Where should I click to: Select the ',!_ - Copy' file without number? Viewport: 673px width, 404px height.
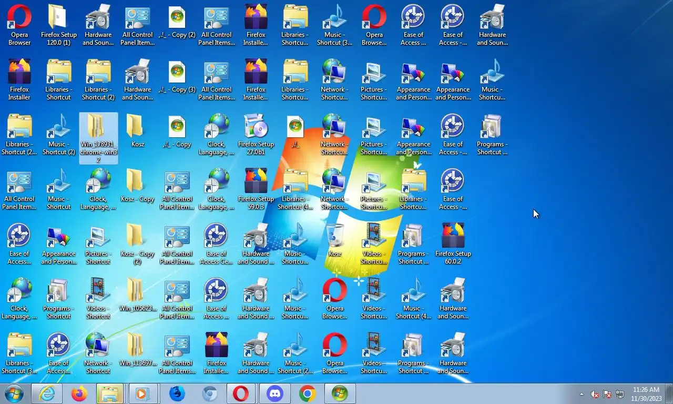click(x=177, y=132)
